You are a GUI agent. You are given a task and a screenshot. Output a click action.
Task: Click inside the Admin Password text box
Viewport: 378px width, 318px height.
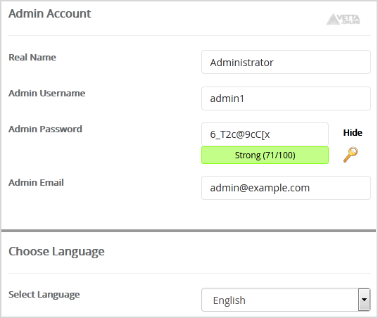coord(265,134)
